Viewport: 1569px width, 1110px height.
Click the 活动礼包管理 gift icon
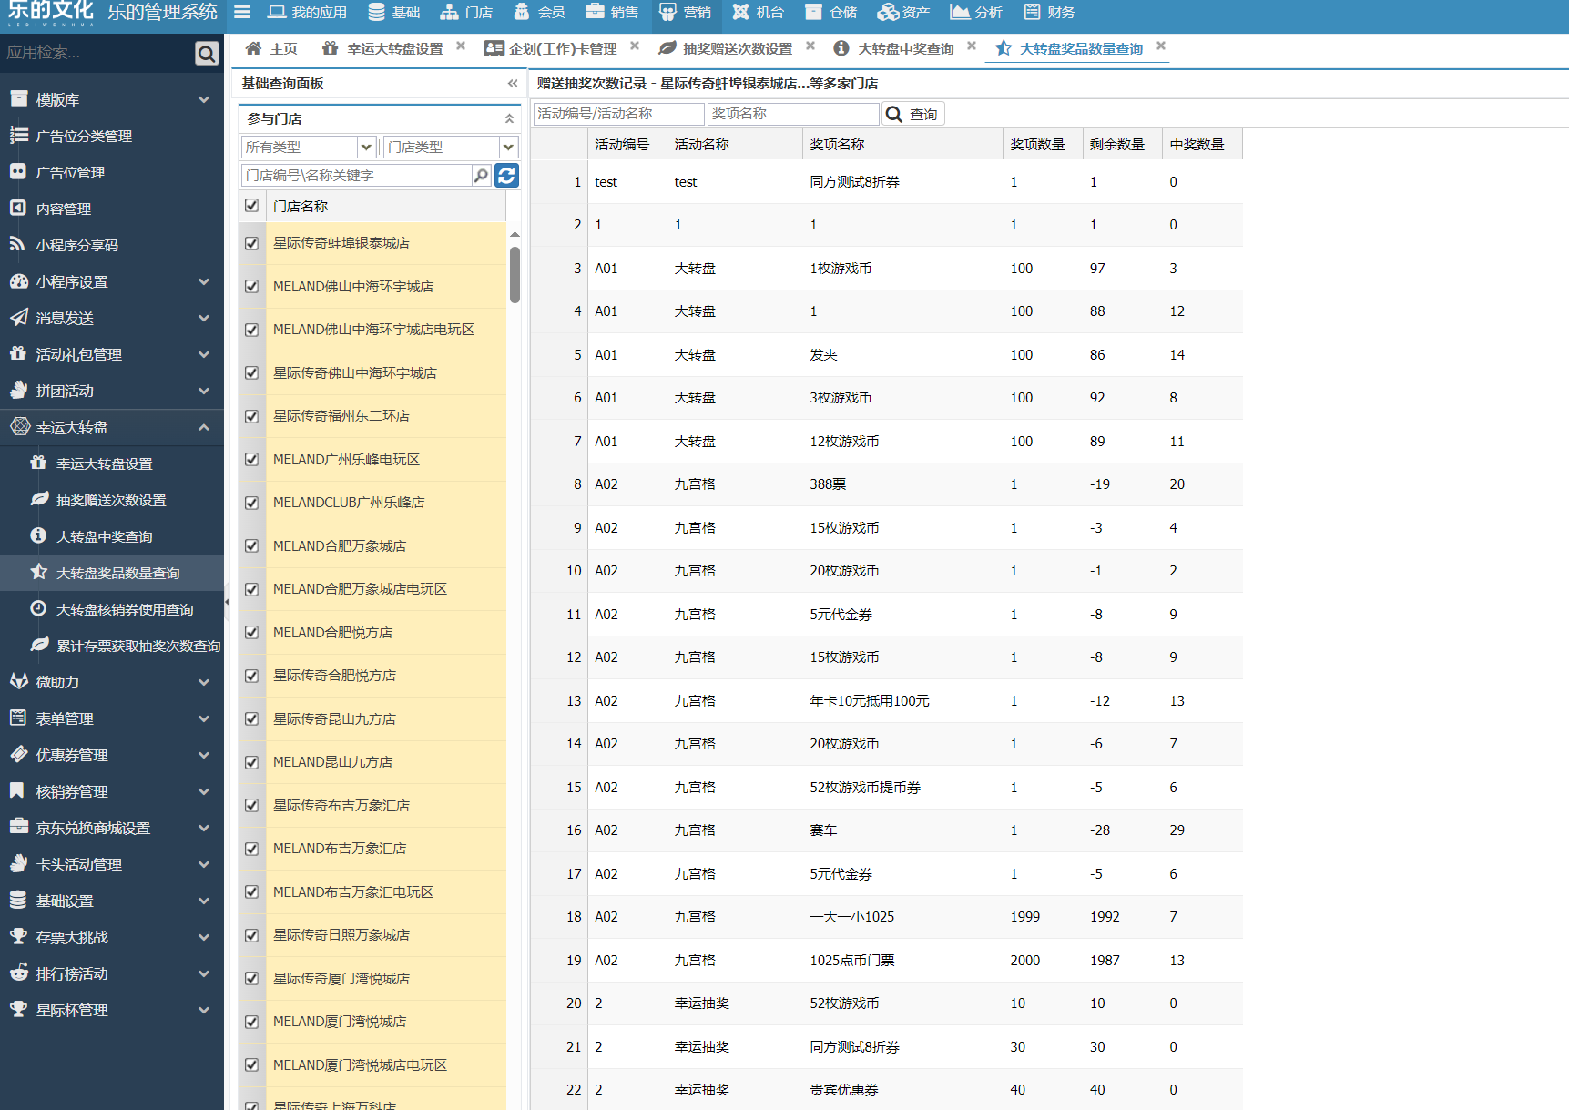point(18,353)
